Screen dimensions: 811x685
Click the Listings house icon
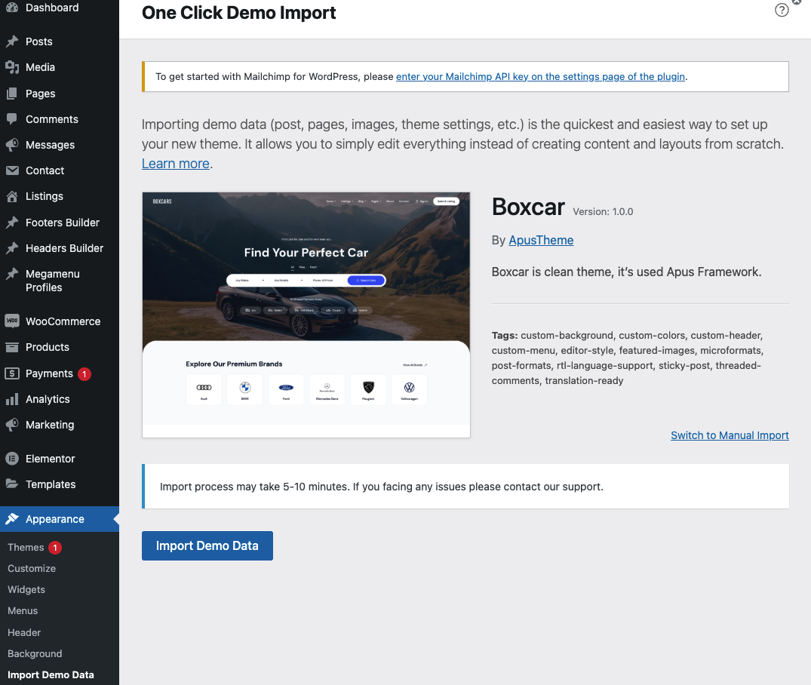[12, 196]
